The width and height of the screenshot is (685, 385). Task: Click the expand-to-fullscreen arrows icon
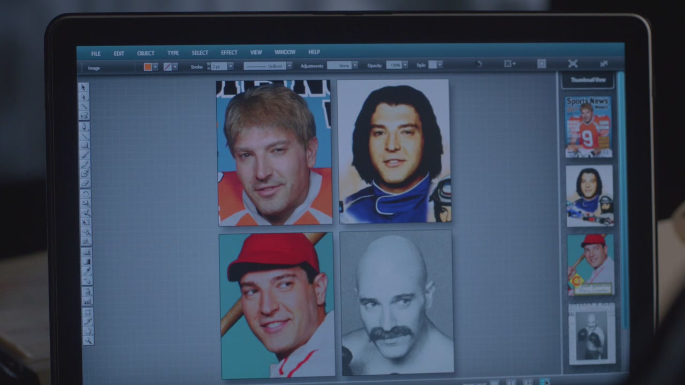573,64
